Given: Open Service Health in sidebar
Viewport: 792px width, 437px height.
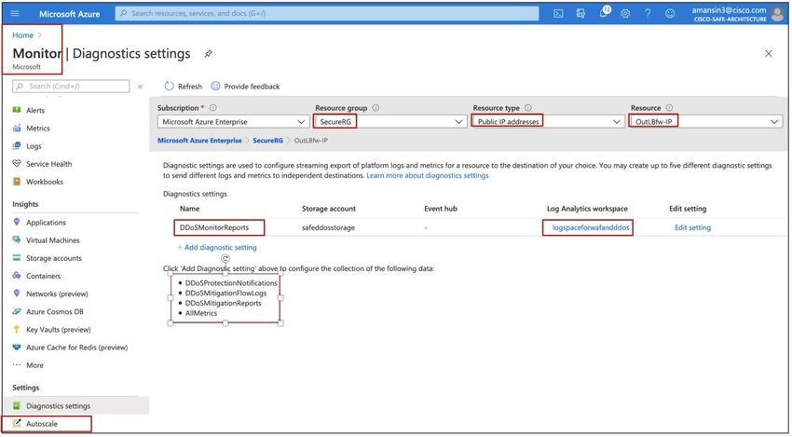Looking at the screenshot, I should 49,164.
